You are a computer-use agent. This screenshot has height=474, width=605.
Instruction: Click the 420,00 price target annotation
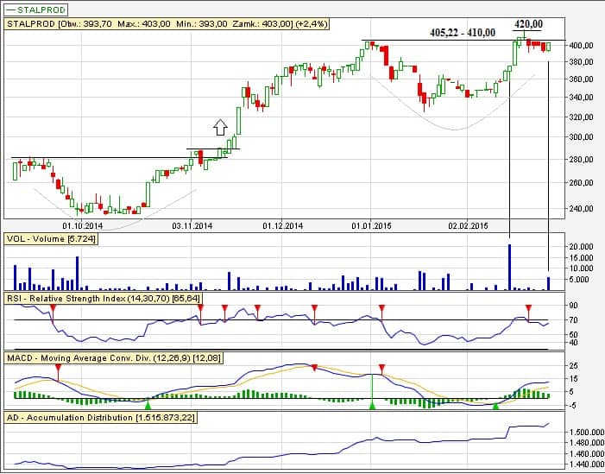[x=528, y=23]
